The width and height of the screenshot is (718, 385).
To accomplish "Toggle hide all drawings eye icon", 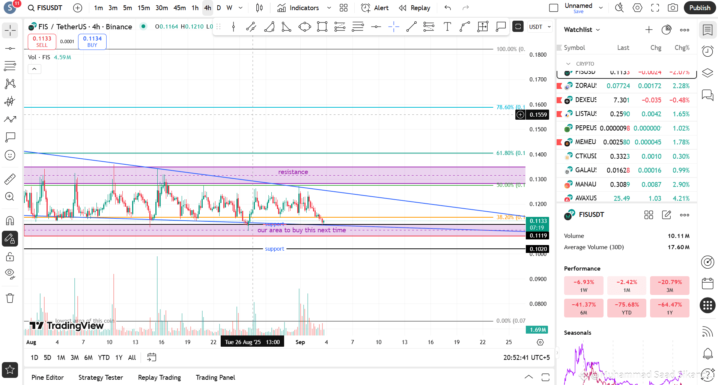I will click(10, 274).
